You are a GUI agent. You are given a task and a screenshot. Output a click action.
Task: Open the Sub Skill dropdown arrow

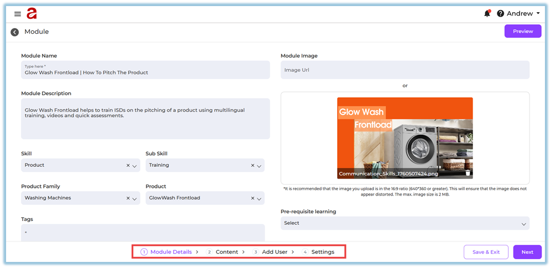click(x=259, y=166)
